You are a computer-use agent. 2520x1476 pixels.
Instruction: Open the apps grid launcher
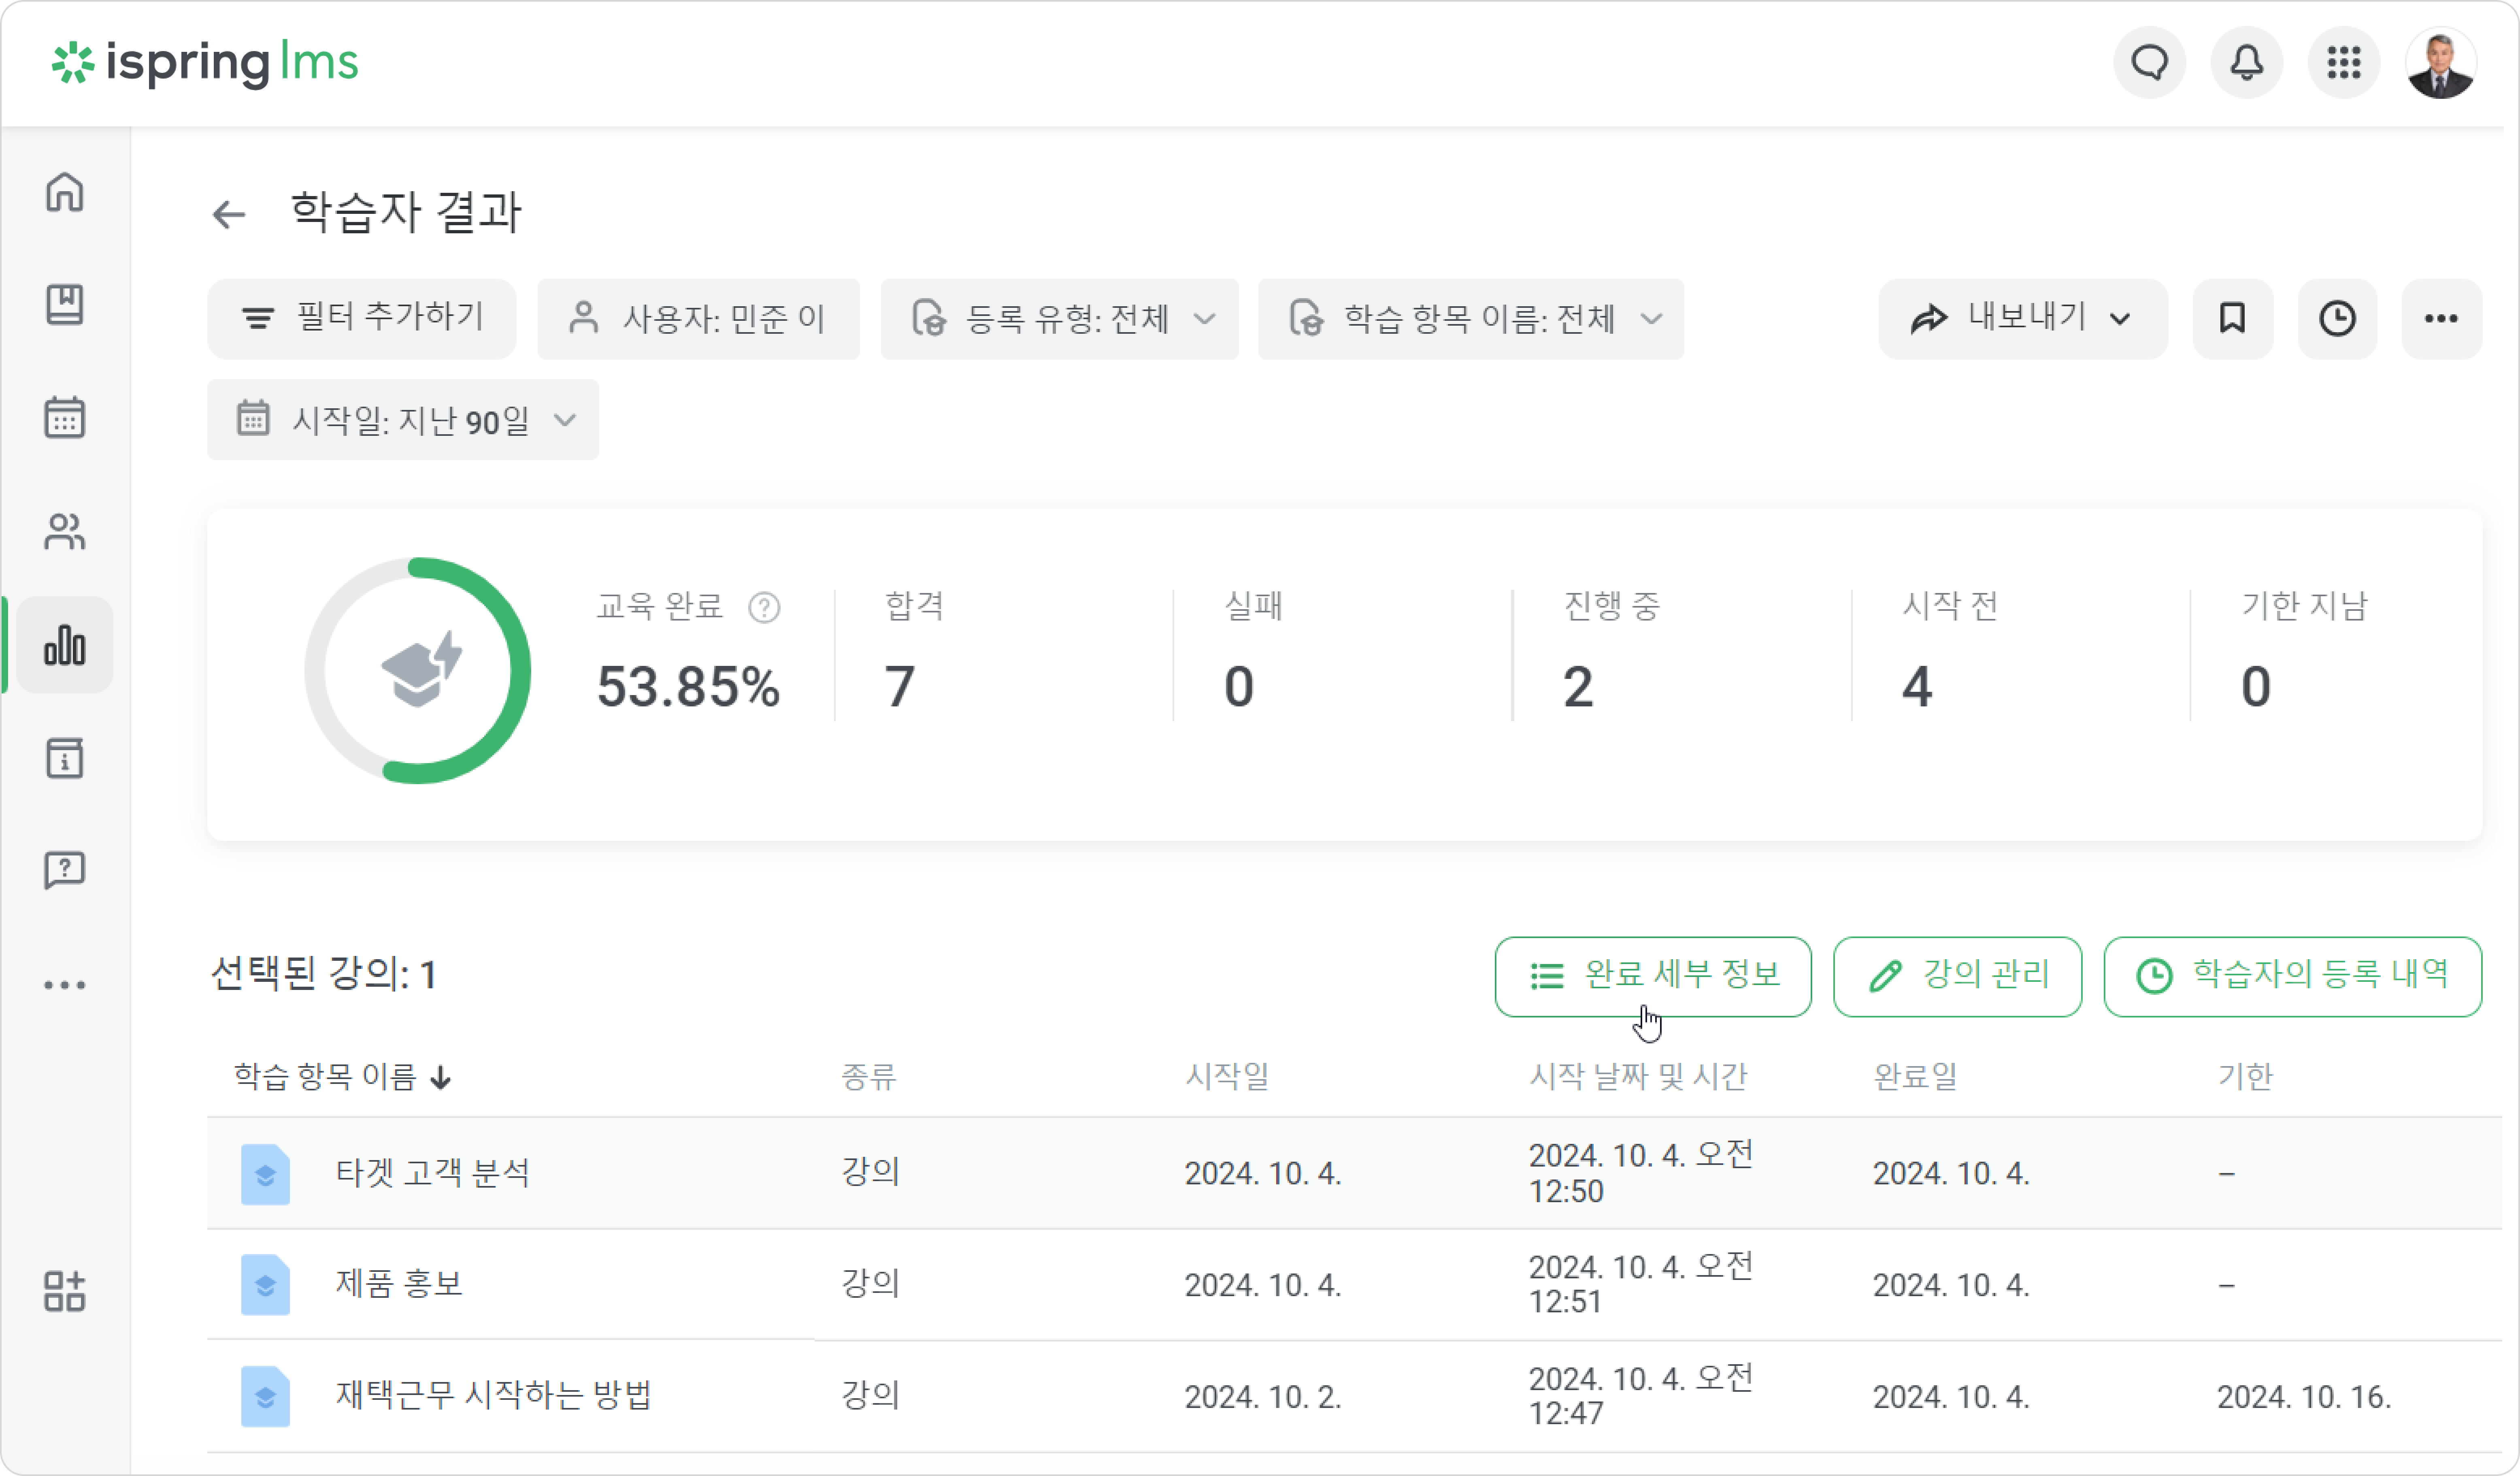[x=2344, y=63]
